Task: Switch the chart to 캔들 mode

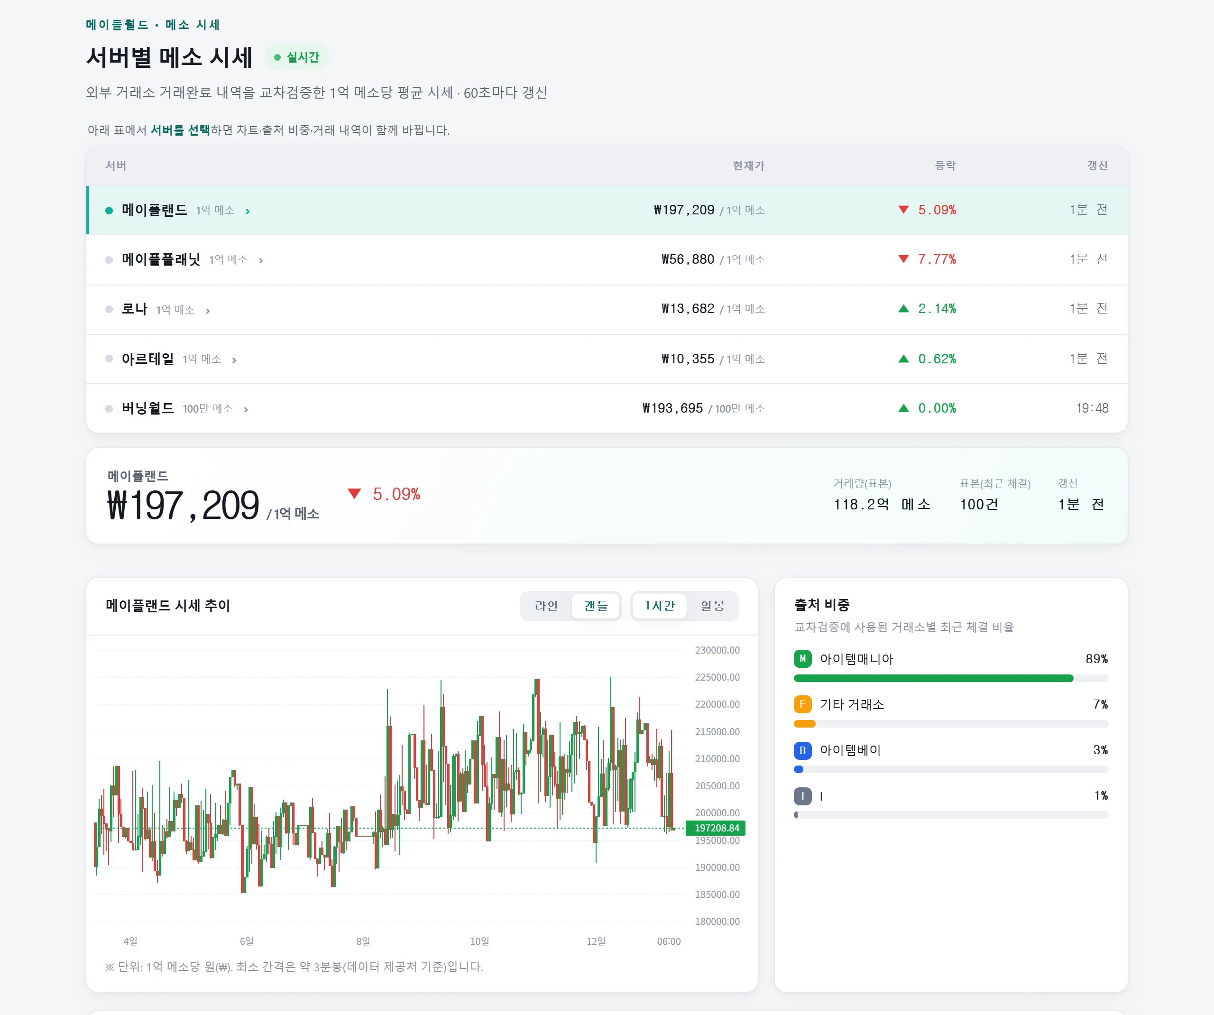Action: tap(596, 606)
